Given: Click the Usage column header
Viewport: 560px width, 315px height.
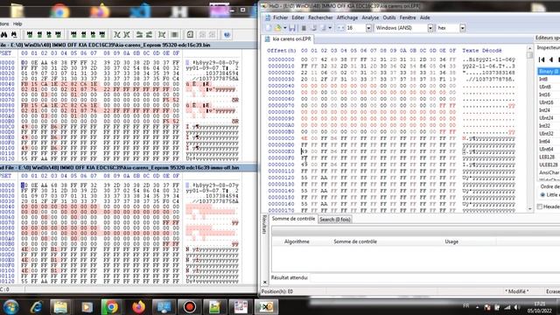Looking at the screenshot, I should coord(451,241).
